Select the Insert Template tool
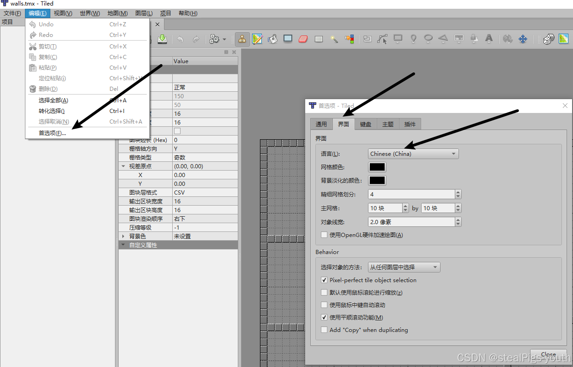Viewport: 573px width, 367px height. (x=474, y=39)
